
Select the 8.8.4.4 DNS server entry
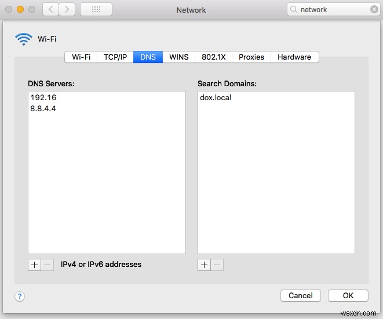click(107, 108)
